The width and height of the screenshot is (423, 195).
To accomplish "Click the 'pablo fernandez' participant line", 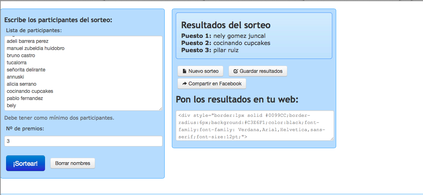I will tap(25, 98).
